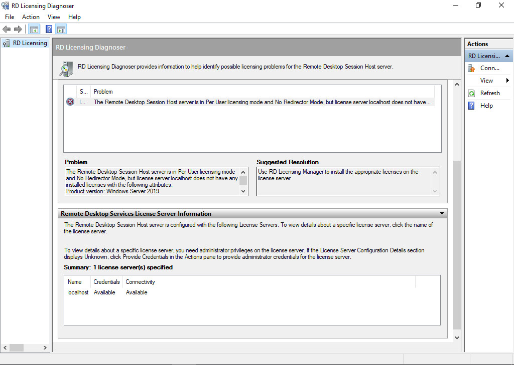
Task: Click the red error icon in problem row
Action: (x=70, y=102)
